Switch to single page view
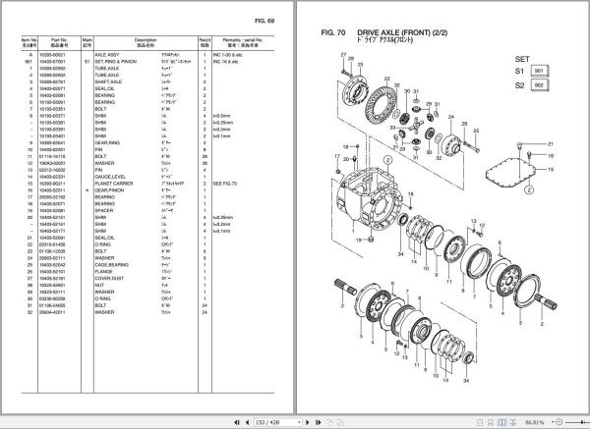The image size is (590, 429). [480, 422]
